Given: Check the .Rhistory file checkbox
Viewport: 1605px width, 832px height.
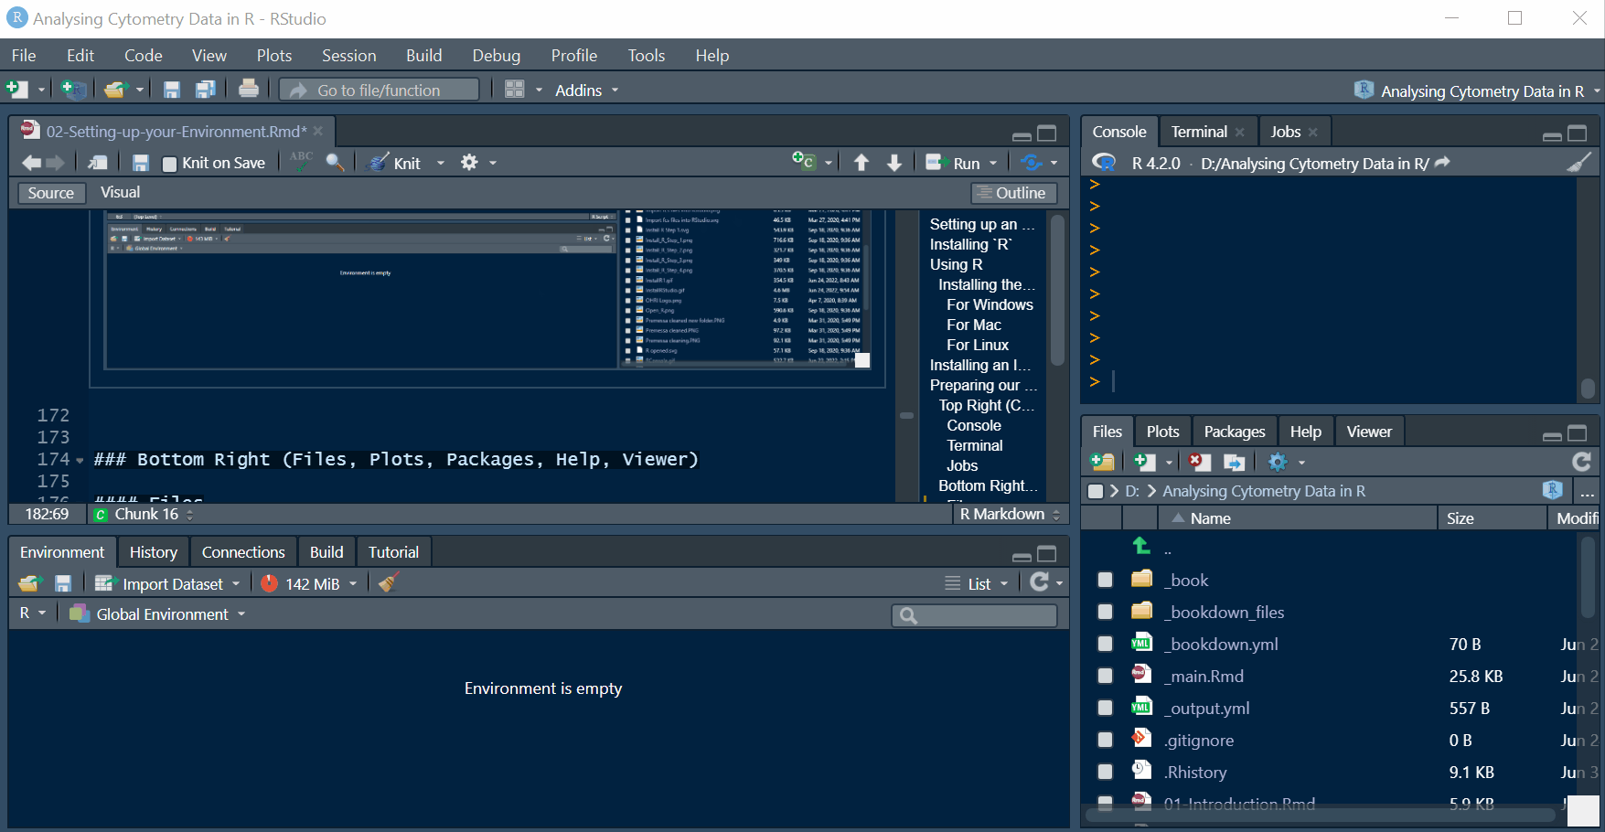Looking at the screenshot, I should [x=1105, y=772].
